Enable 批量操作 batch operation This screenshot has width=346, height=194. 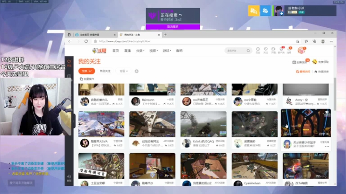pos(87,79)
